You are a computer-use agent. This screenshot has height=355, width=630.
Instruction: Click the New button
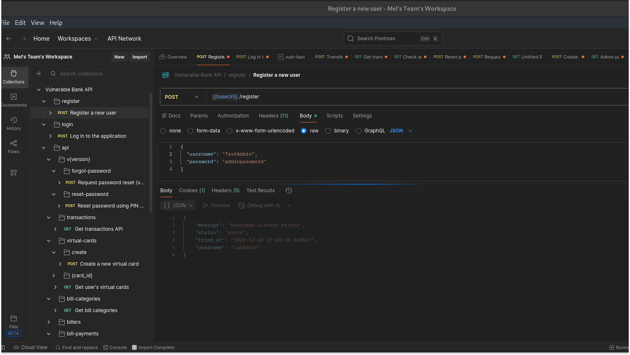(119, 57)
